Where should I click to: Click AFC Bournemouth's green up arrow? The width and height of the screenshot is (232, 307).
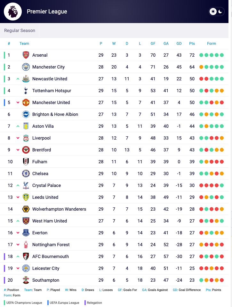click(x=18, y=256)
